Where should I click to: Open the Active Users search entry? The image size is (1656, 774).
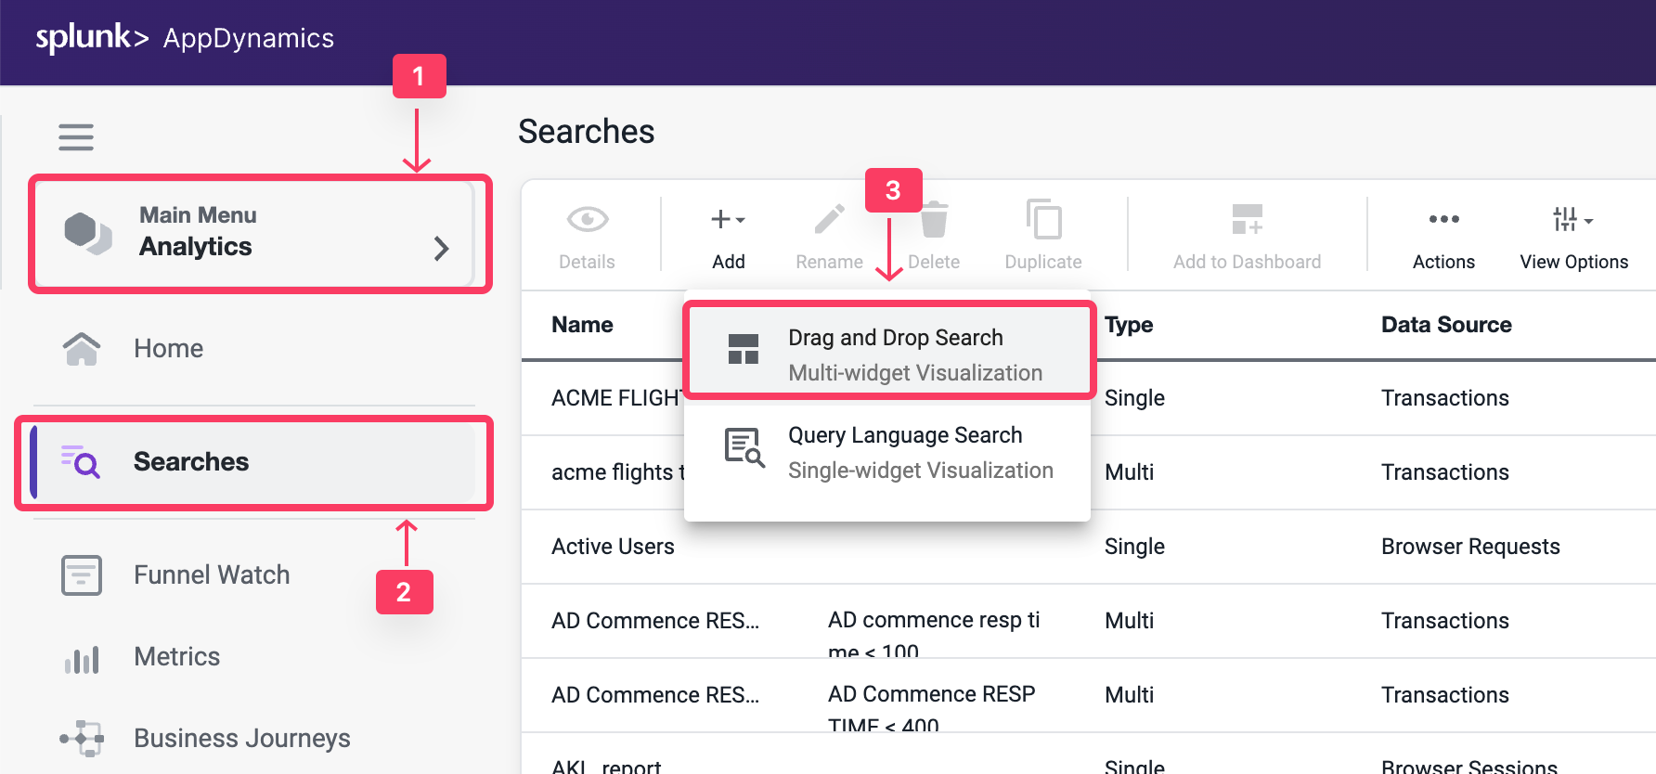point(612,547)
